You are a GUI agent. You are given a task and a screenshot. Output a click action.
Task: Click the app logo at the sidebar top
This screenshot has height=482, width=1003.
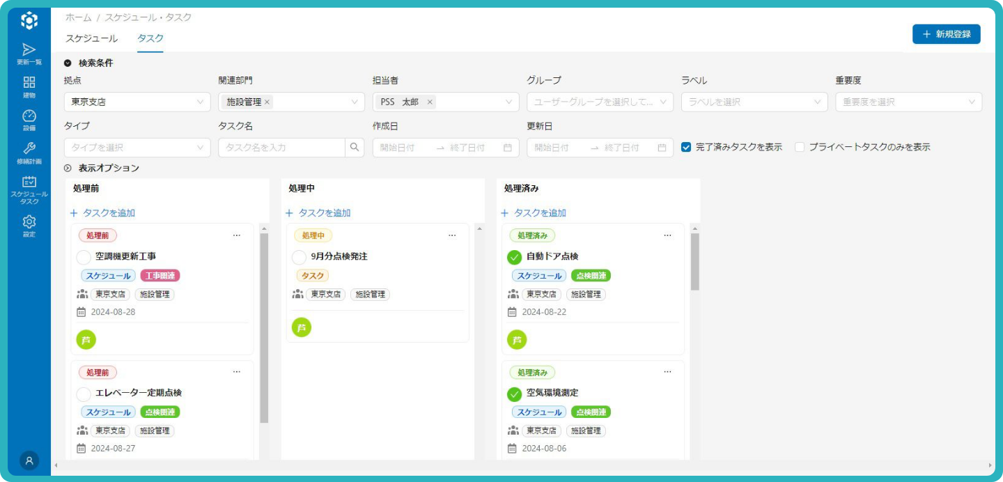29,21
